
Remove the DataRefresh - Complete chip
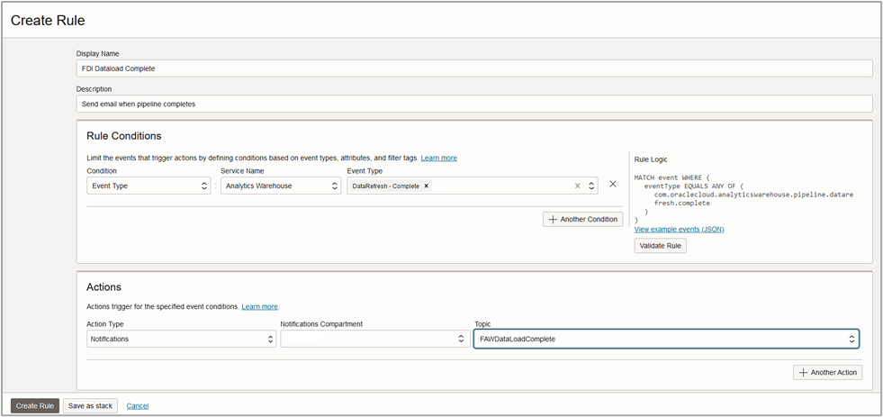[426, 186]
